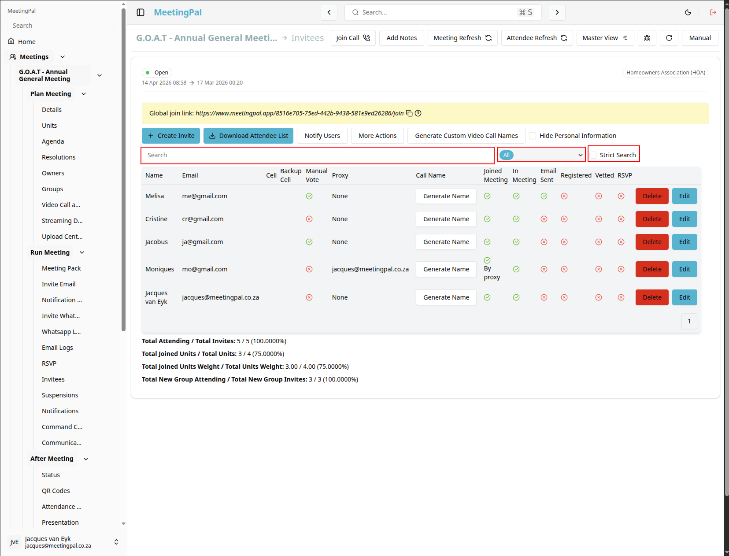Open the Master View dropdown
The image size is (729, 556).
click(x=605, y=38)
